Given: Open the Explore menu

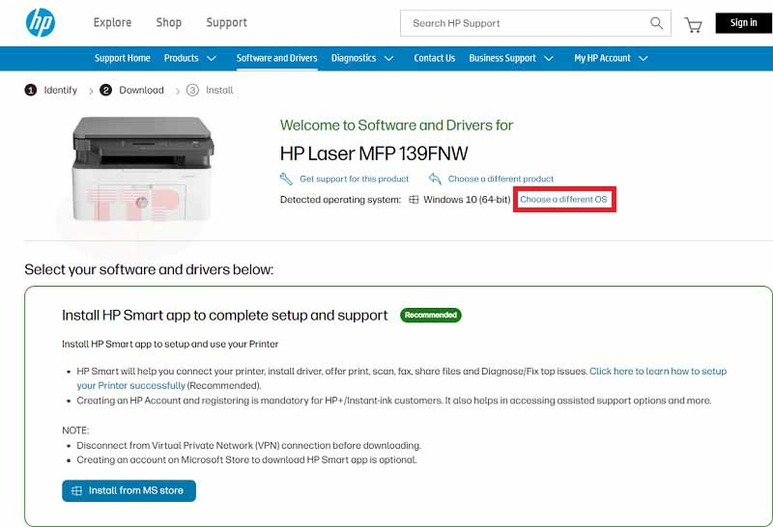Looking at the screenshot, I should click(x=112, y=22).
